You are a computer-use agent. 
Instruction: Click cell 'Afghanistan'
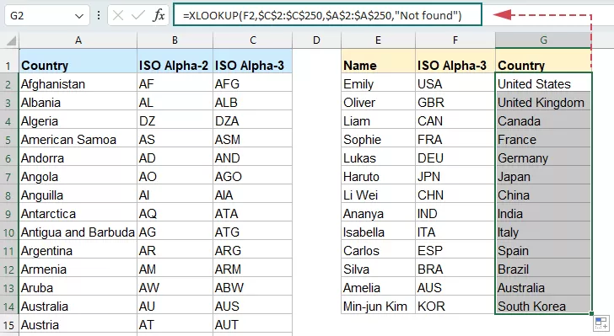(x=78, y=83)
